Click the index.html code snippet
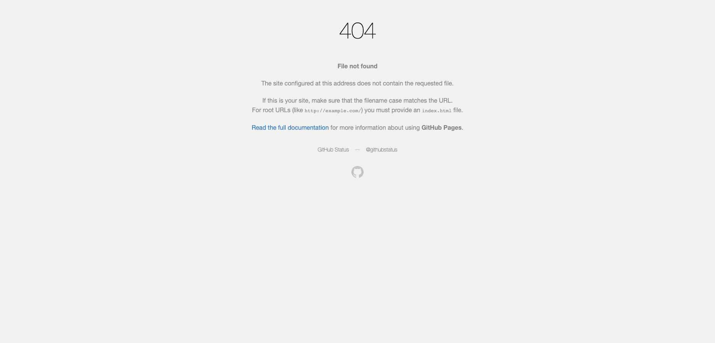The image size is (715, 343). (x=437, y=111)
